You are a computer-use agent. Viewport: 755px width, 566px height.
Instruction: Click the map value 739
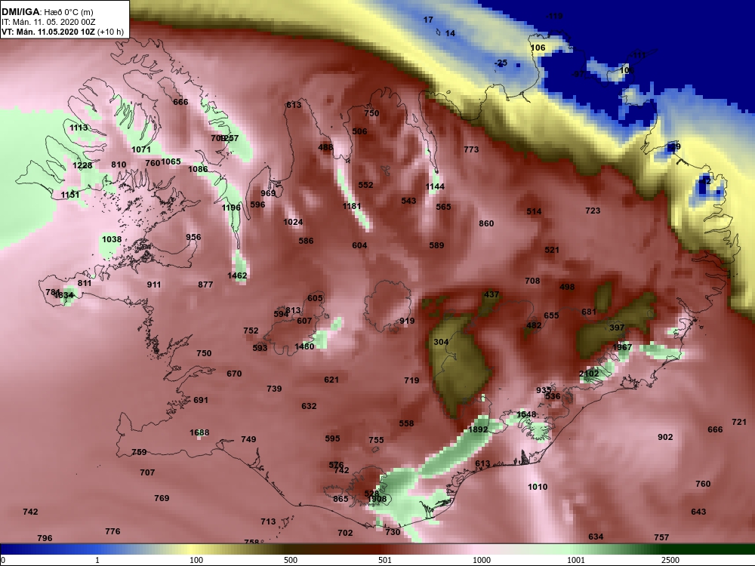pyautogui.click(x=275, y=389)
